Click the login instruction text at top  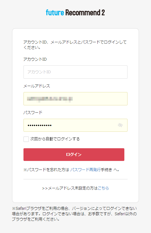tap(75, 45)
